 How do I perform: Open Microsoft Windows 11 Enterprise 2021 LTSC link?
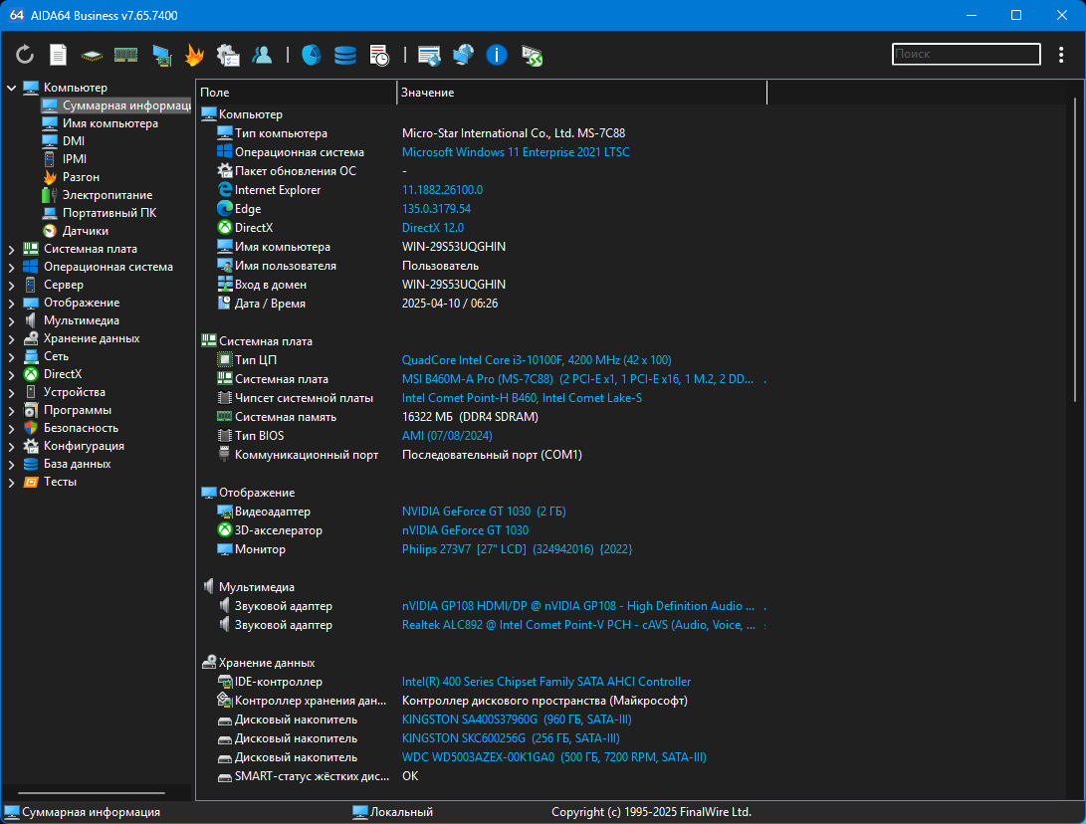[516, 152]
